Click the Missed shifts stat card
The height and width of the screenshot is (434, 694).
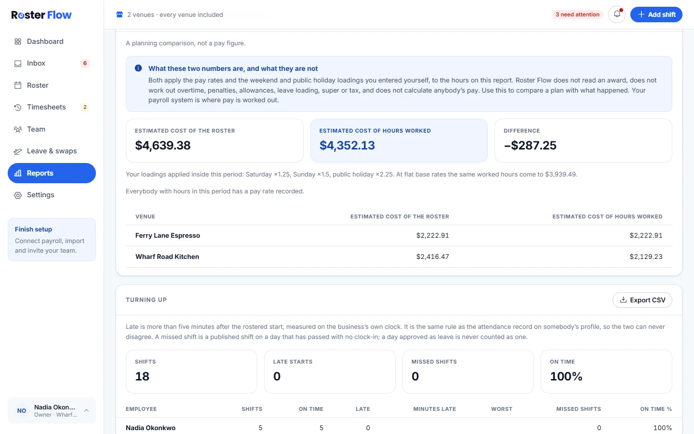coord(468,371)
